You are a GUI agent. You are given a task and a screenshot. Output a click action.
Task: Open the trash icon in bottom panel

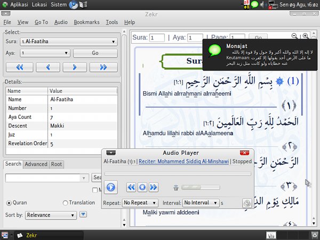[315, 235]
